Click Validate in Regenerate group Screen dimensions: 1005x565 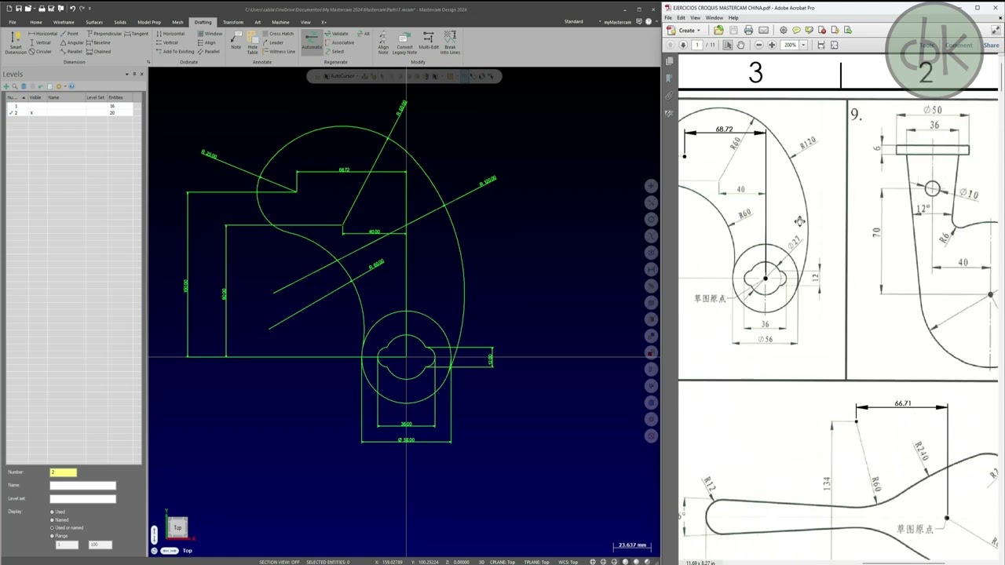(337, 34)
